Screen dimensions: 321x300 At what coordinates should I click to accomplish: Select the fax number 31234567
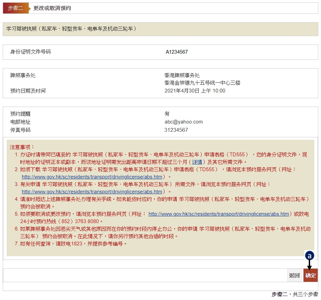click(176, 130)
